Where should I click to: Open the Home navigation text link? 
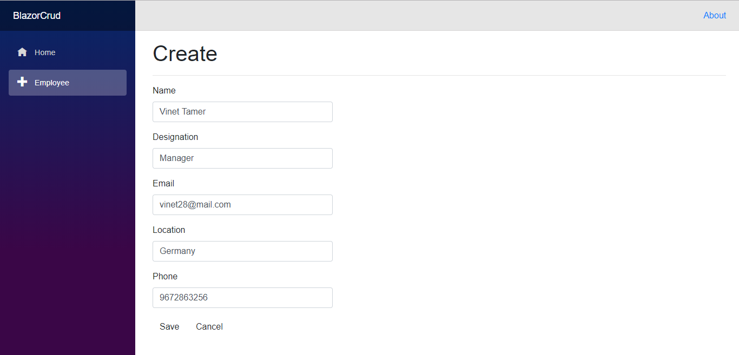click(x=45, y=52)
